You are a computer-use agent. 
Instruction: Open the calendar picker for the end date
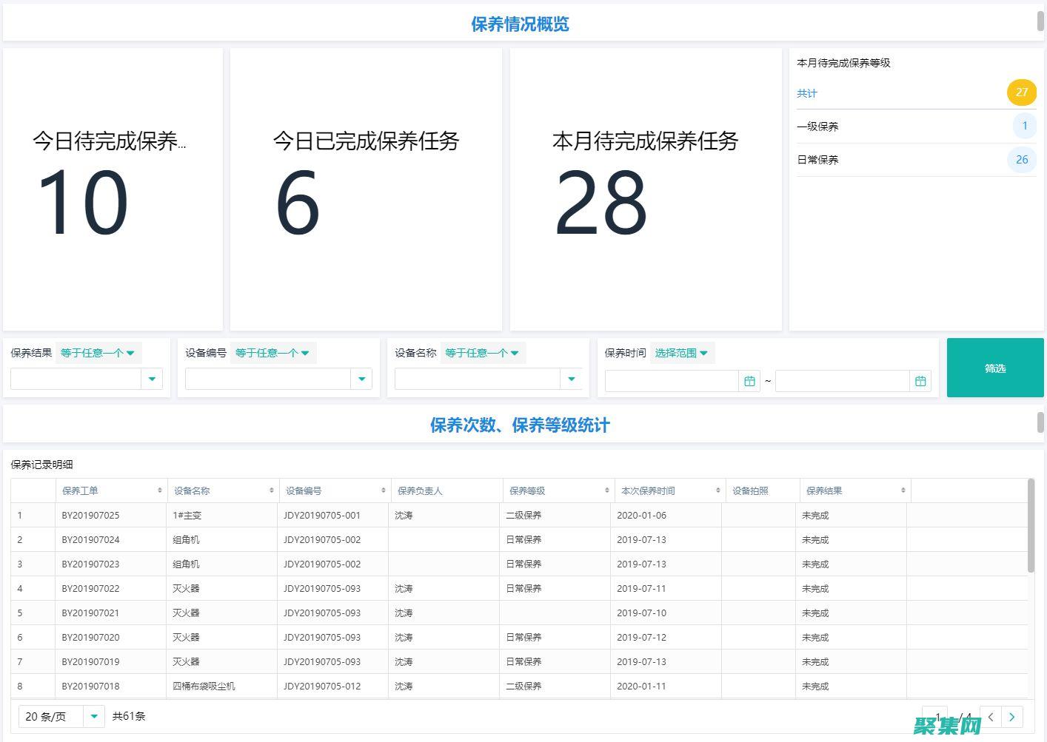coord(920,380)
